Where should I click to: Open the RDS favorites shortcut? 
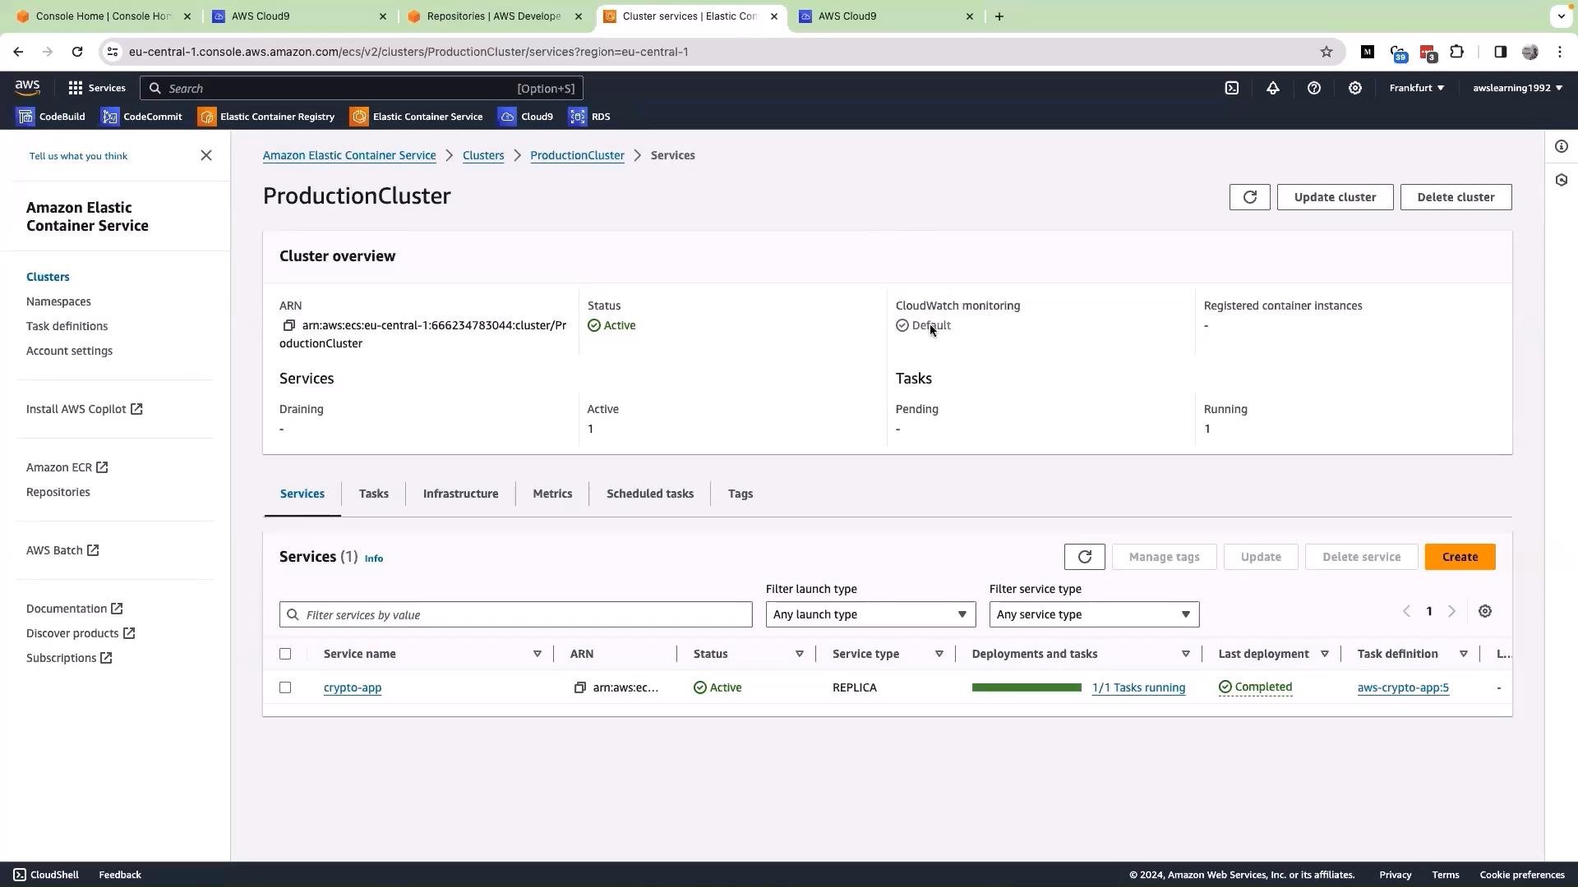[x=589, y=117]
